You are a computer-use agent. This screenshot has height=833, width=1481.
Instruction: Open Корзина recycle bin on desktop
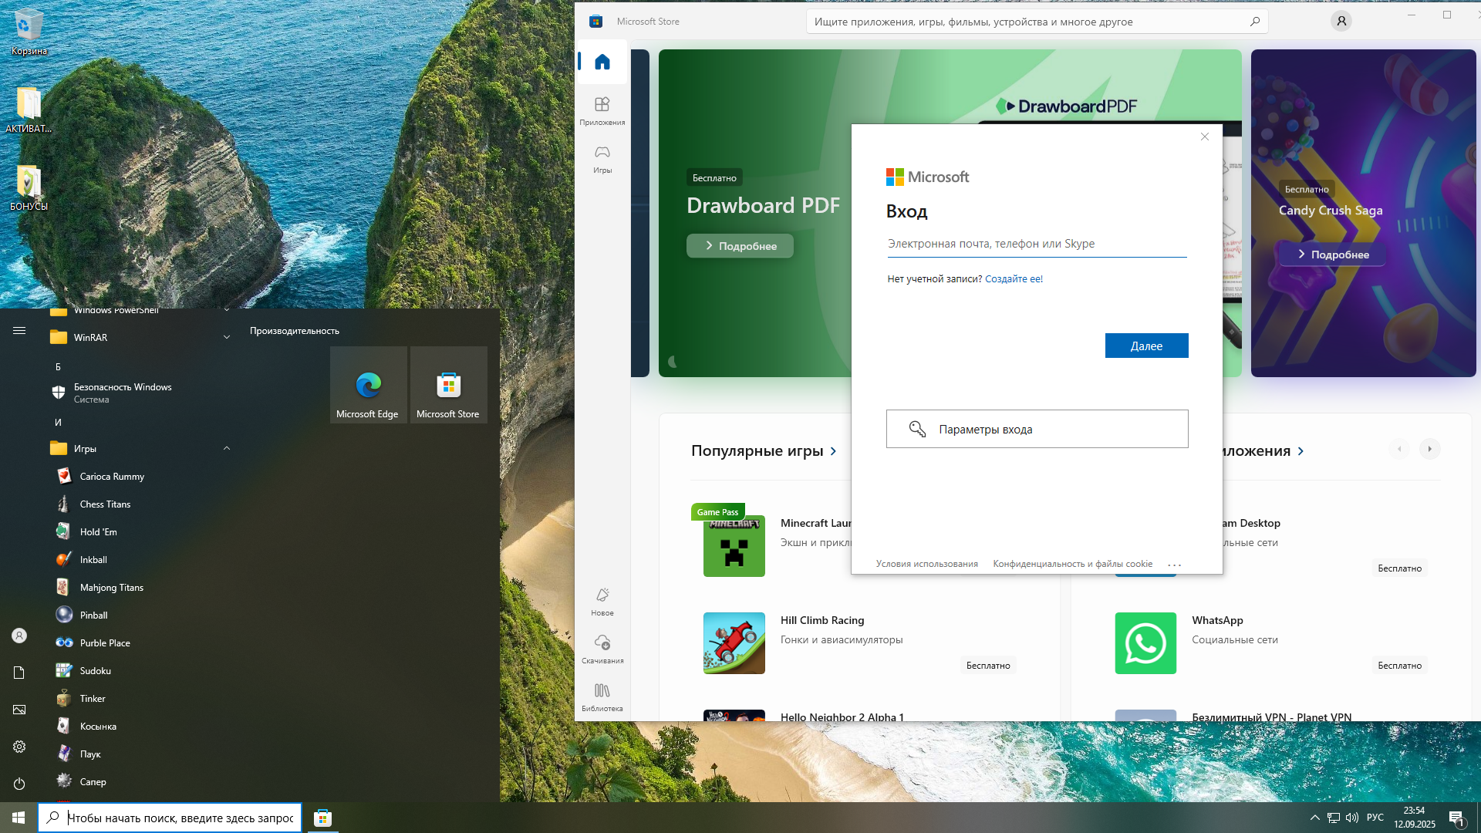click(x=29, y=32)
